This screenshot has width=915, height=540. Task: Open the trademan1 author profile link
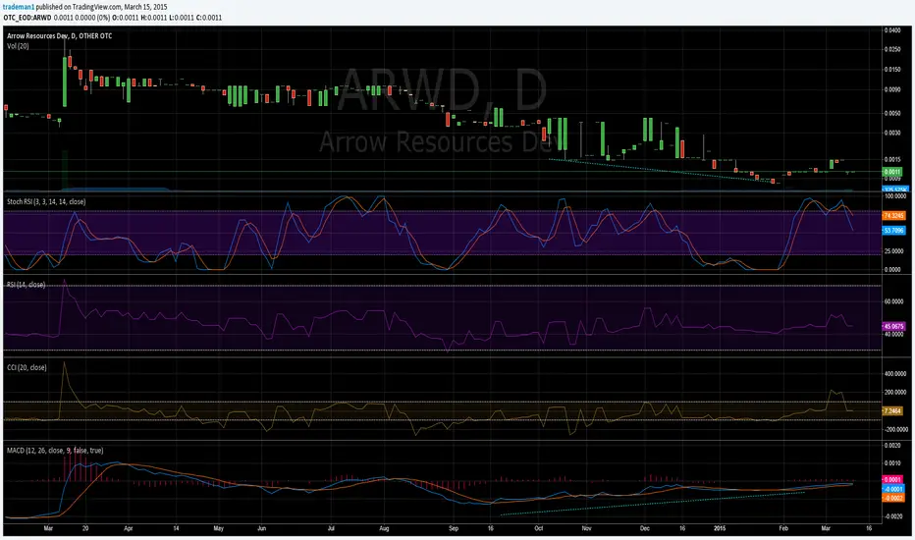tap(19, 7)
